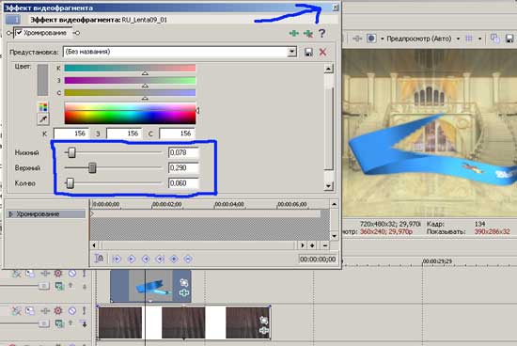The height and width of the screenshot is (346, 517).
Task: Click the track FX gear icon on the top track
Action: tap(58, 273)
